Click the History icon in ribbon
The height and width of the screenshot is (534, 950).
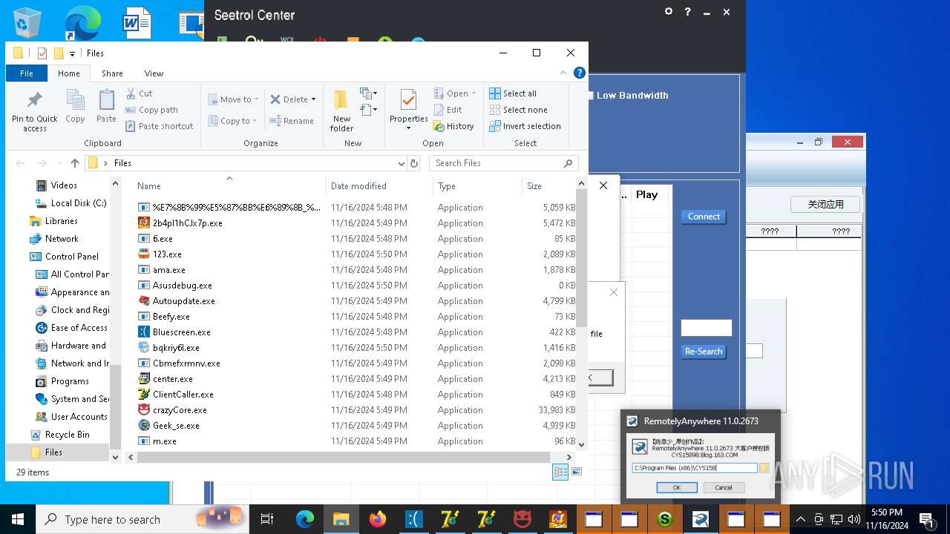pyautogui.click(x=439, y=126)
